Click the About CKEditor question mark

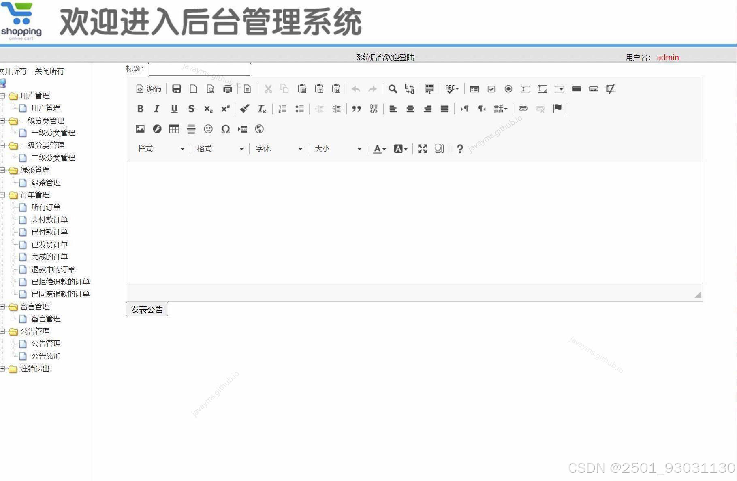point(460,149)
